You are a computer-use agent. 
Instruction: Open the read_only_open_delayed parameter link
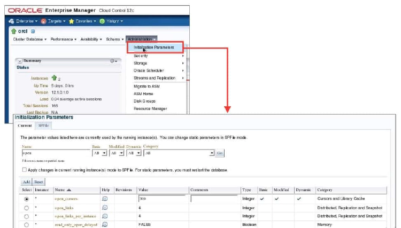click(x=76, y=225)
